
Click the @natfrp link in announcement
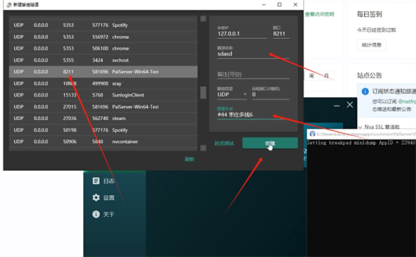(407, 101)
